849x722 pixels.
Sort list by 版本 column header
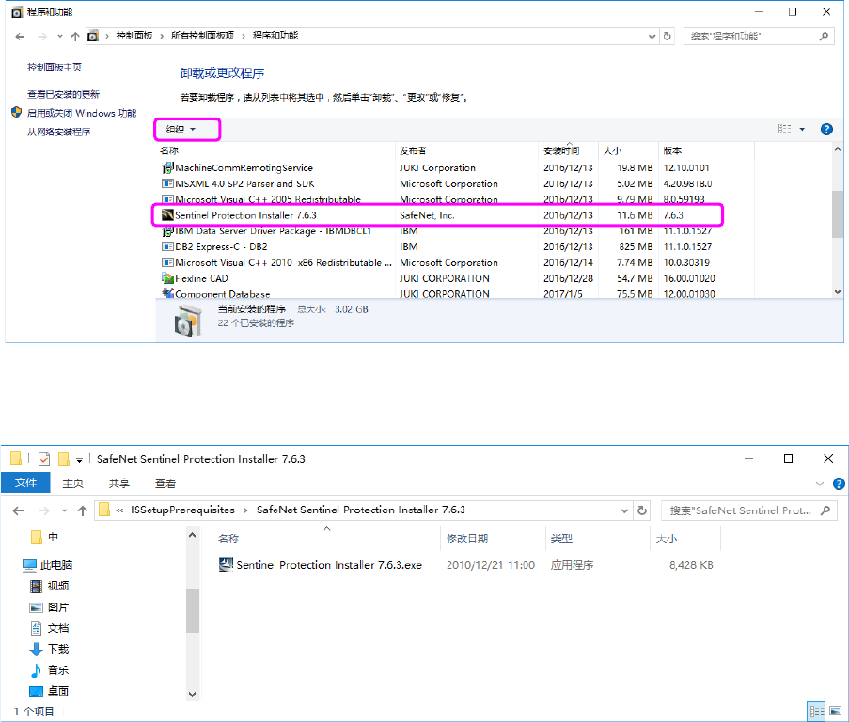coord(672,150)
